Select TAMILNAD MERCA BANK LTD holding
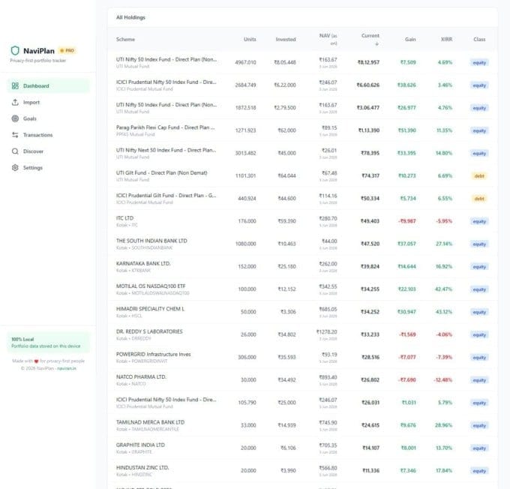The height and width of the screenshot is (489, 510). coord(150,422)
